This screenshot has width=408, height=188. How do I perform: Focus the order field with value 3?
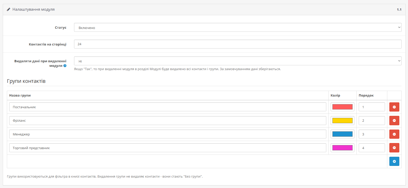click(372, 134)
